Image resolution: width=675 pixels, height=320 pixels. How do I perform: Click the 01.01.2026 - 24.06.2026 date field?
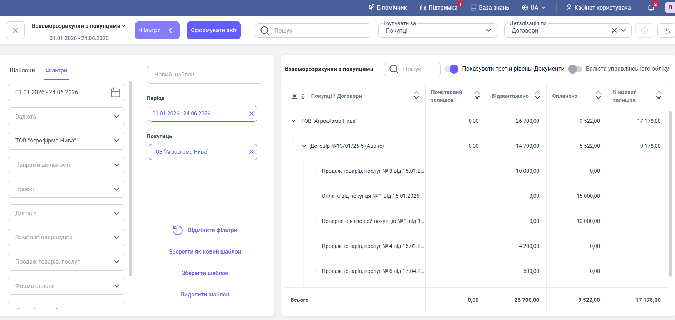pos(66,92)
